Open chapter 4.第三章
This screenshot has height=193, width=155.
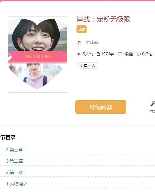15,150
